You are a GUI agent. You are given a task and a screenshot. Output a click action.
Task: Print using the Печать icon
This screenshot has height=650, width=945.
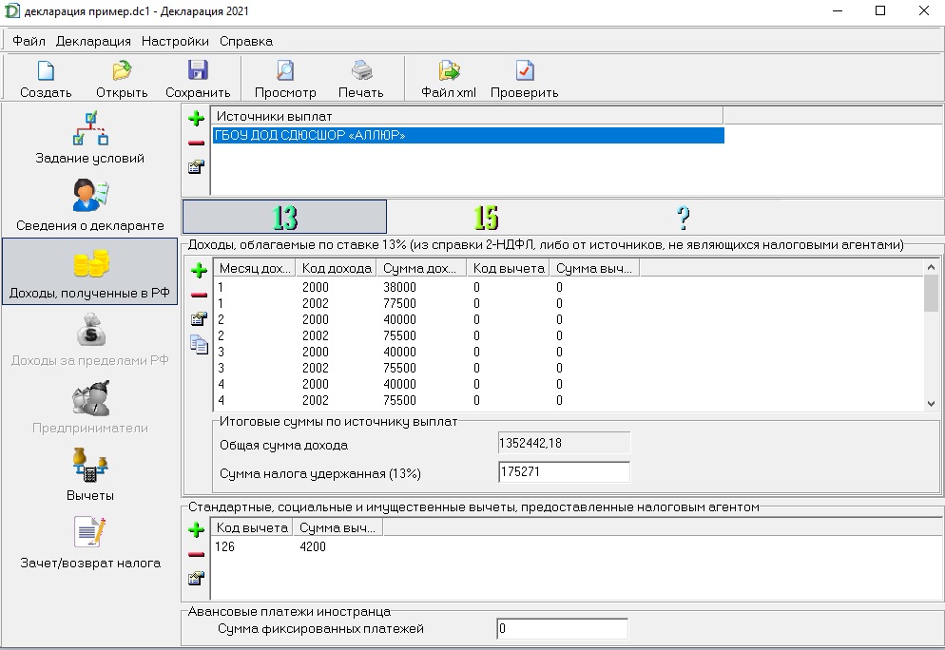pos(361,78)
